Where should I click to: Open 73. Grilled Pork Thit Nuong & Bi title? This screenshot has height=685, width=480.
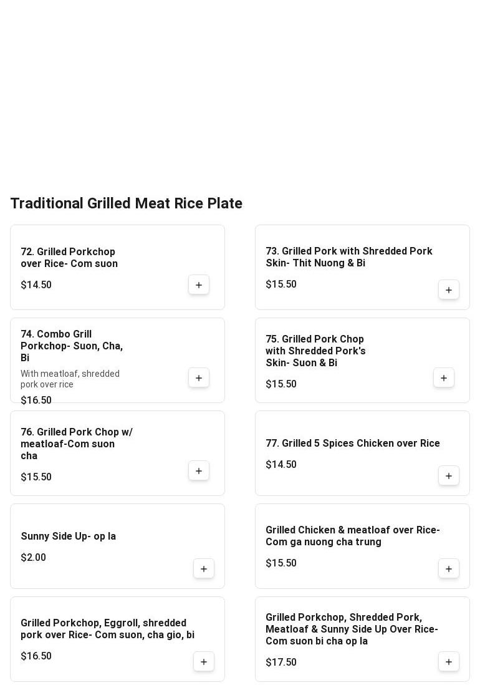348,257
